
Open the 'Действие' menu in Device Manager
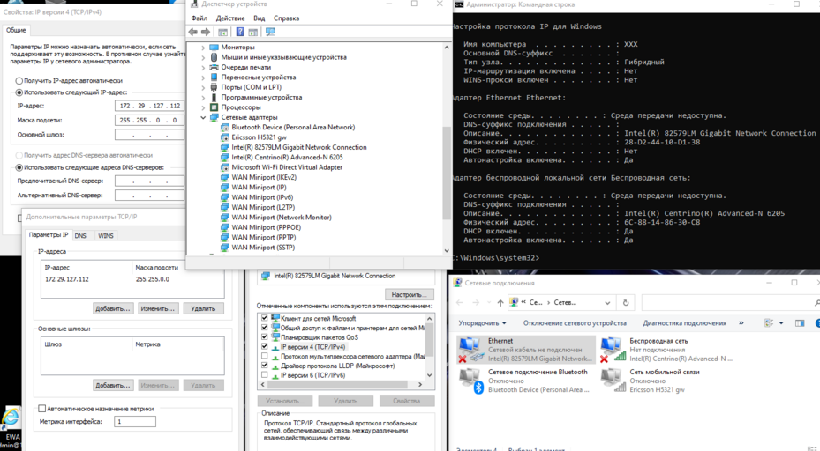coord(230,18)
